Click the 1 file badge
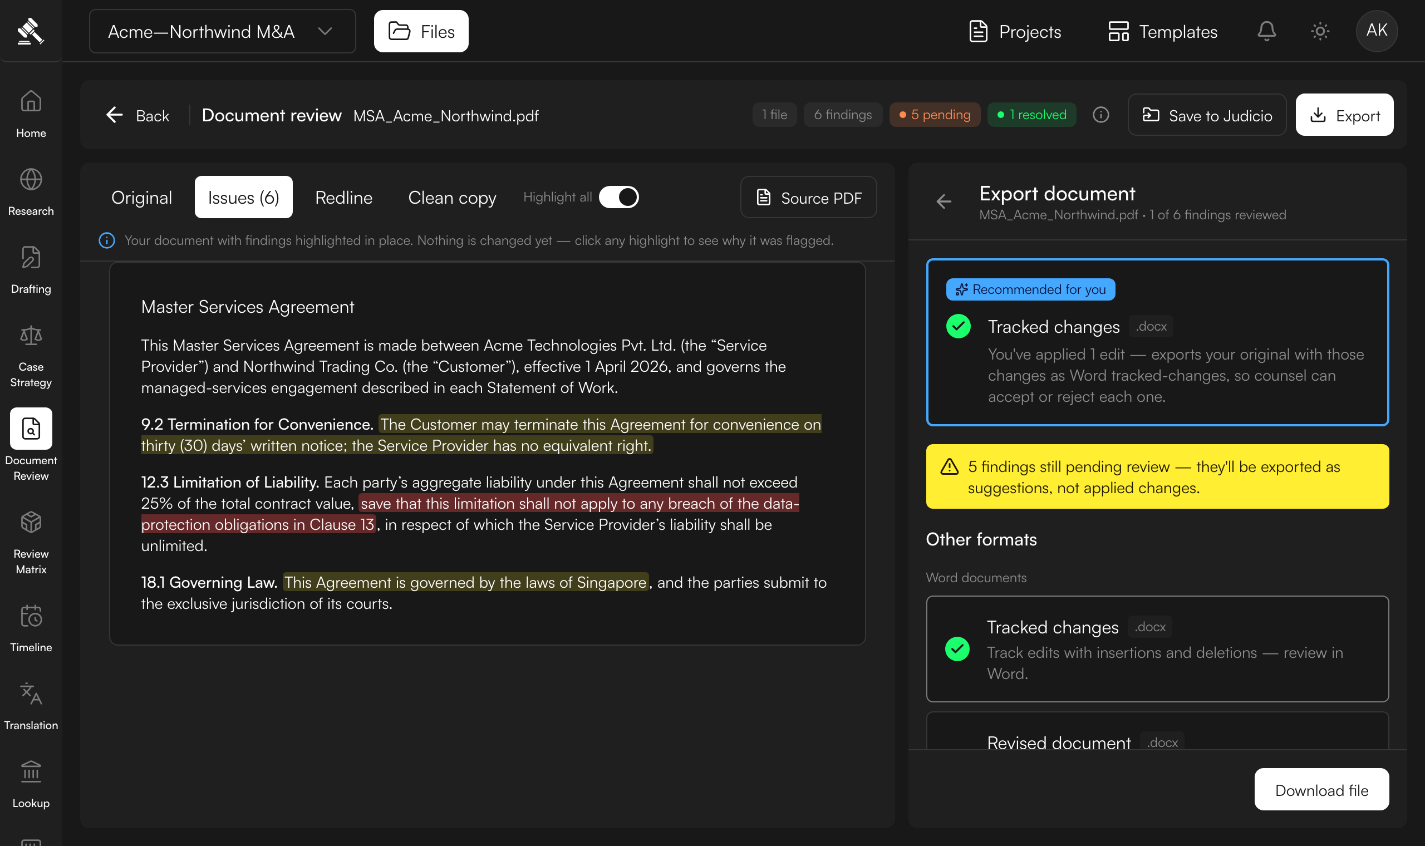 point(774,115)
